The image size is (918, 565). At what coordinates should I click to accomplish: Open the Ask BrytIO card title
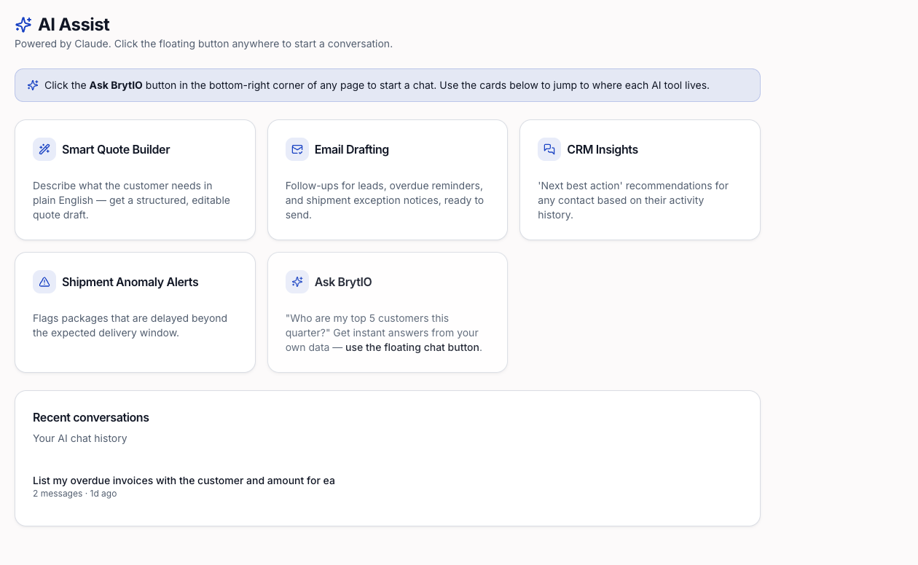pos(343,282)
